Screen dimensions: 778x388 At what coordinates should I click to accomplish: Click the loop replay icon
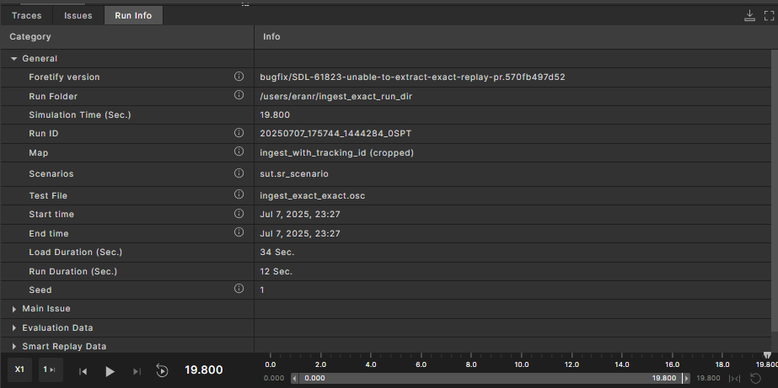point(163,371)
